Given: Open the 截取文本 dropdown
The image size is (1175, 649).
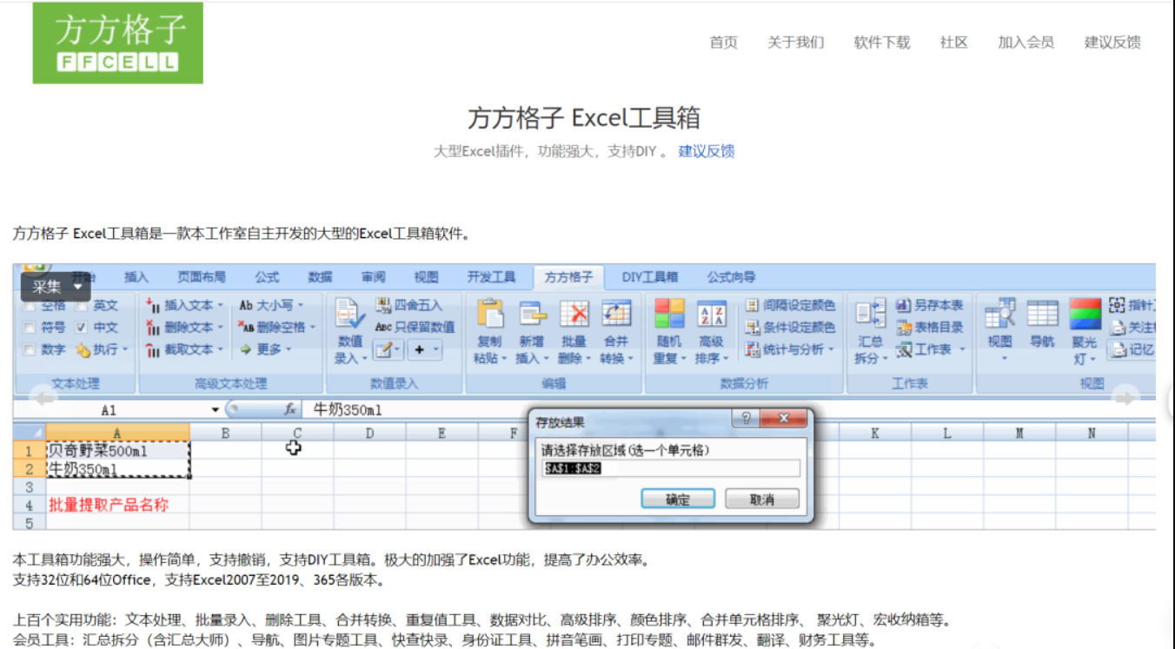Looking at the screenshot, I should pyautogui.click(x=184, y=349).
